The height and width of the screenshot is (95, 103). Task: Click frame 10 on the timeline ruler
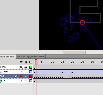[52, 62]
